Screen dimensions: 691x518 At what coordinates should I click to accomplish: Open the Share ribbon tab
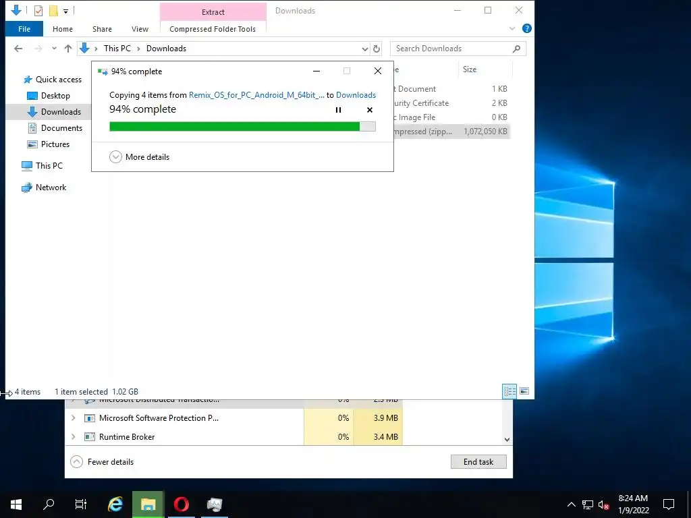[102, 29]
